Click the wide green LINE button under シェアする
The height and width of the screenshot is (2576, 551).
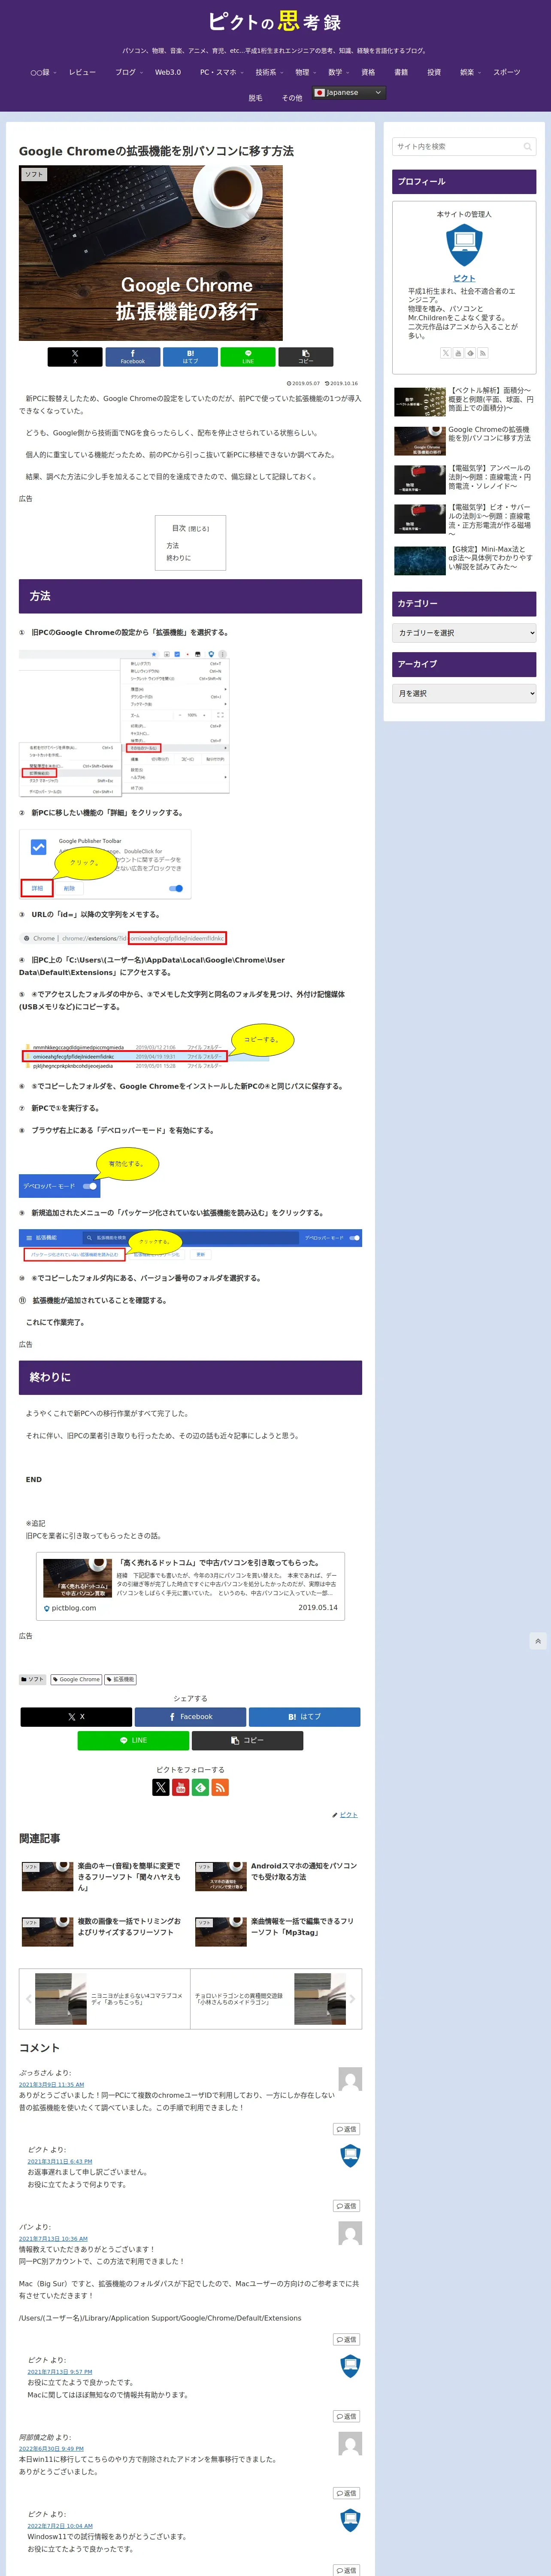[x=133, y=1740]
